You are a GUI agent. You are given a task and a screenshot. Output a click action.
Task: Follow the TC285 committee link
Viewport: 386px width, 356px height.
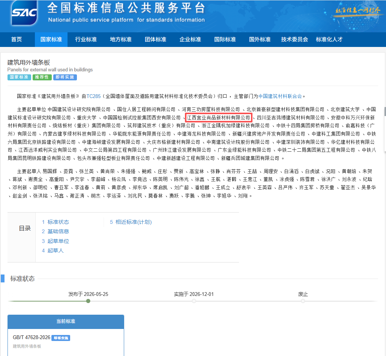[93, 97]
